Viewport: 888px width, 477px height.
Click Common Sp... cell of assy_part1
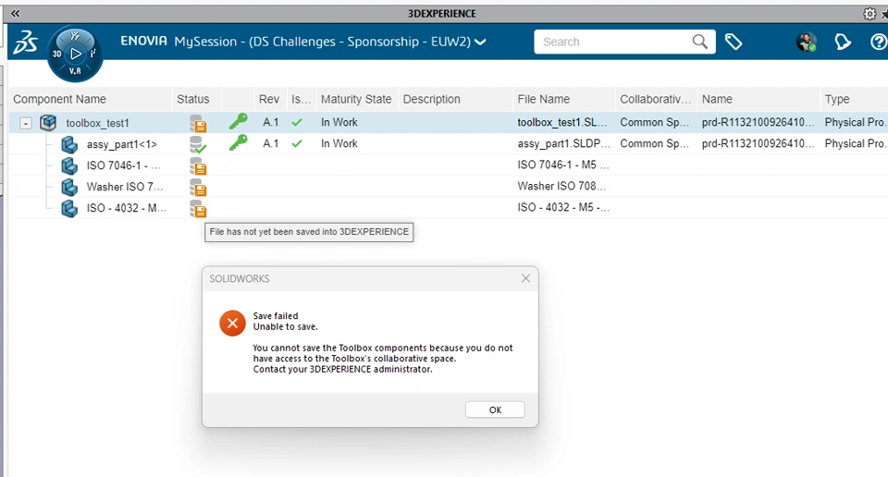pos(654,143)
